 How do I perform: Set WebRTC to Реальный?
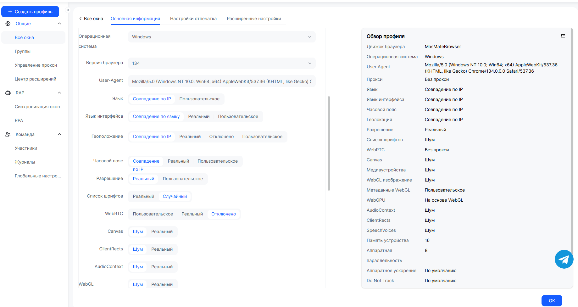(x=192, y=214)
